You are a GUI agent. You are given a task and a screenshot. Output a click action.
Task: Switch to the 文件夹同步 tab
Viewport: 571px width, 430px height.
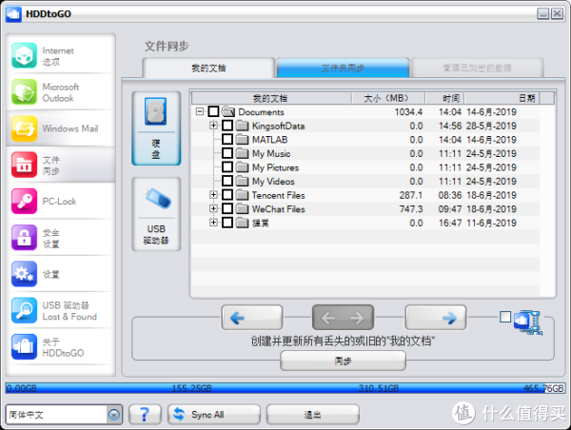click(343, 68)
